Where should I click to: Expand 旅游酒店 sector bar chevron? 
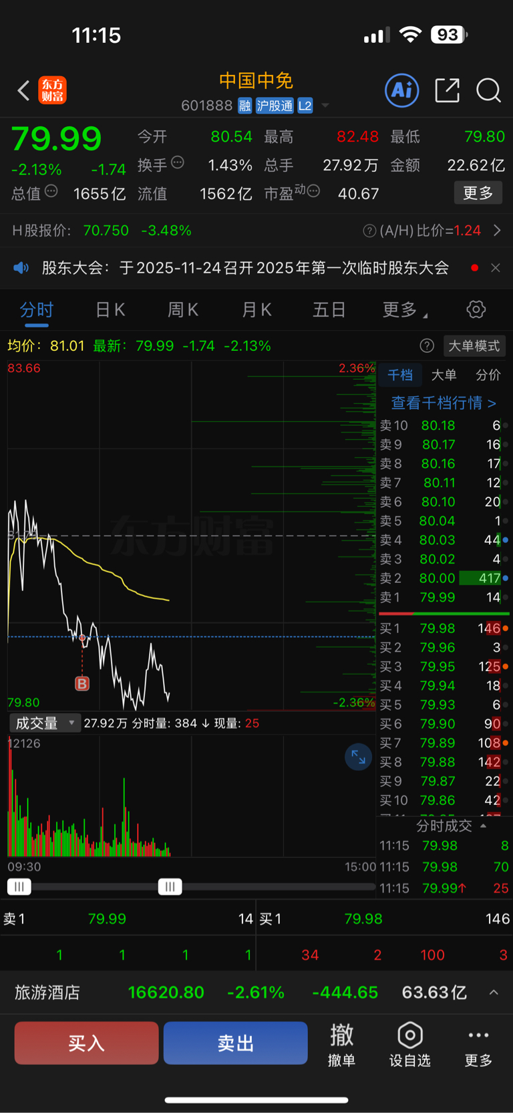(x=494, y=993)
